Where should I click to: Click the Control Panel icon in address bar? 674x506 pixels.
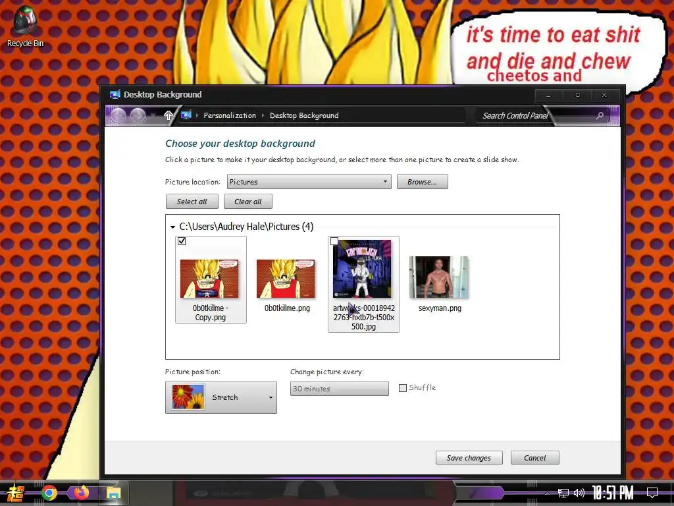coord(186,115)
